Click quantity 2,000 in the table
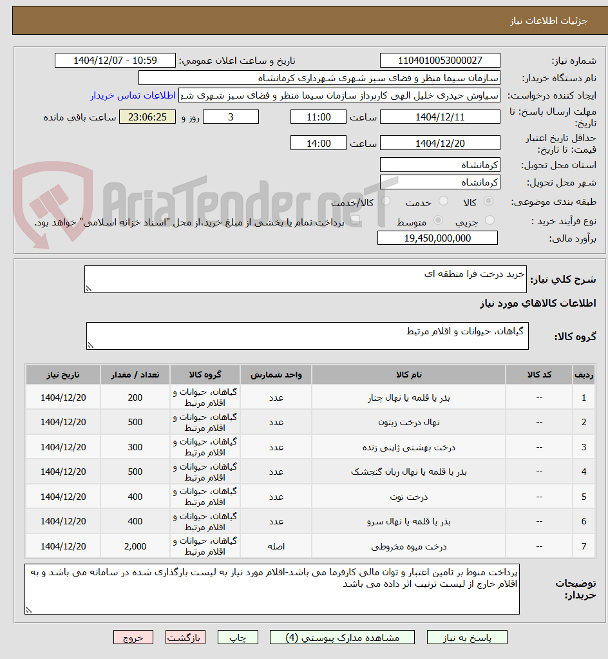 (135, 546)
